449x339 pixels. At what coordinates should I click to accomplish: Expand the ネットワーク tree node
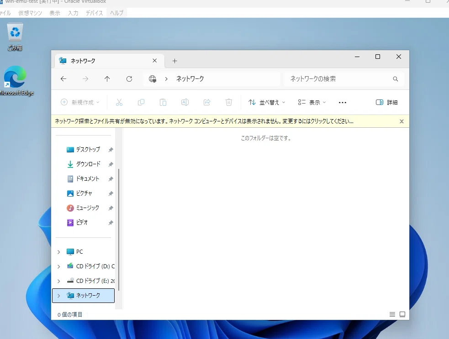[59, 296]
